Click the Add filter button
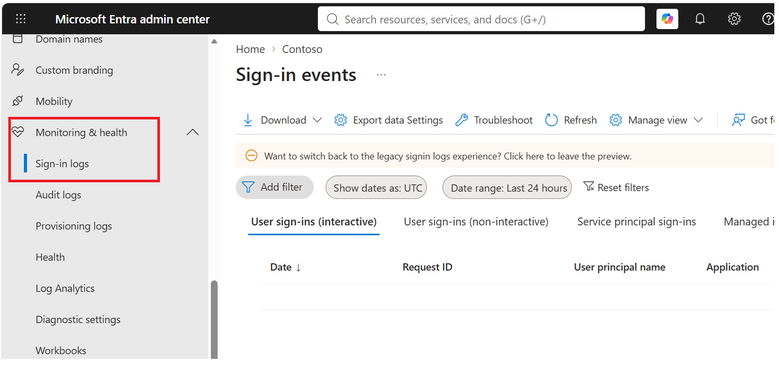The image size is (779, 376). point(275,187)
